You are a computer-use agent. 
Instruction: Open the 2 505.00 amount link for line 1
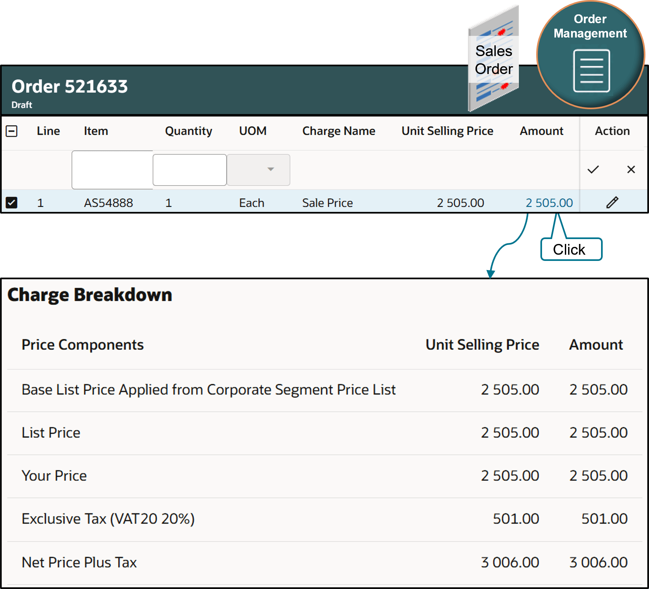click(549, 203)
